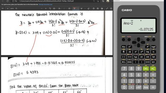Tap the calculator Ans key
The image size is (166, 93).
[x=146, y=87]
